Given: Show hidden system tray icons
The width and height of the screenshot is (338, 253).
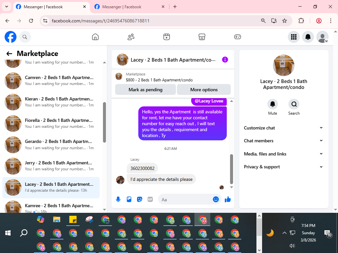Looking at the screenshot, I should [284, 233].
